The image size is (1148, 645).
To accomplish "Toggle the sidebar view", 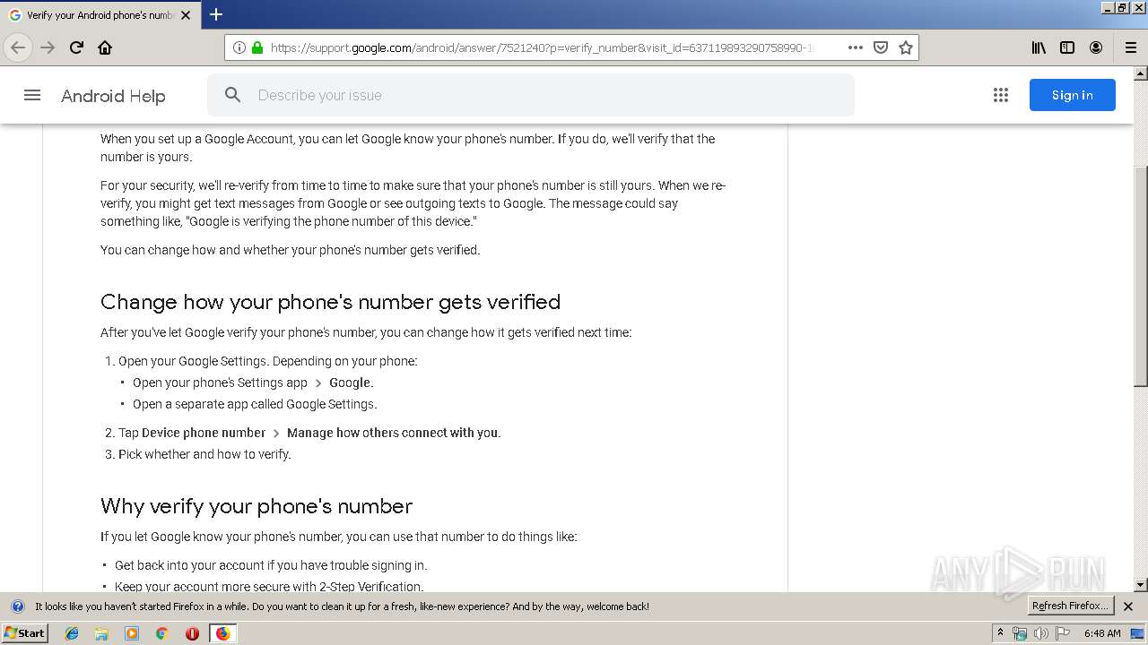I will click(1067, 47).
